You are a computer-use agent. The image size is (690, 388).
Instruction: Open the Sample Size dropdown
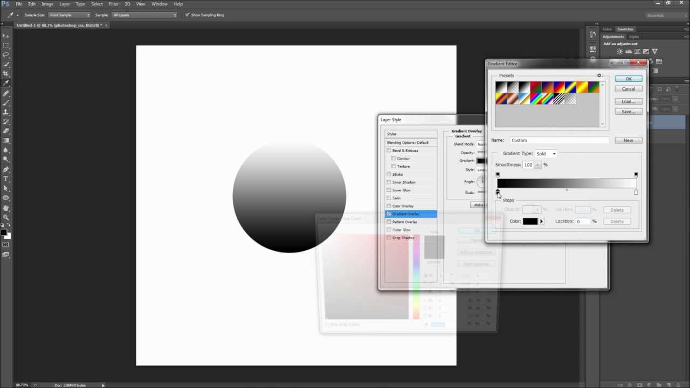coord(70,15)
